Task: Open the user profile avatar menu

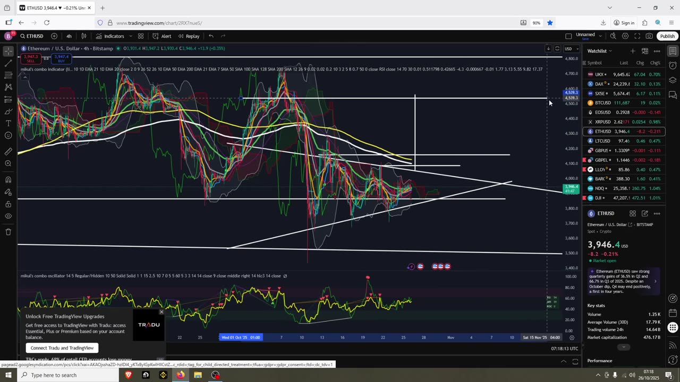Action: 8,36
